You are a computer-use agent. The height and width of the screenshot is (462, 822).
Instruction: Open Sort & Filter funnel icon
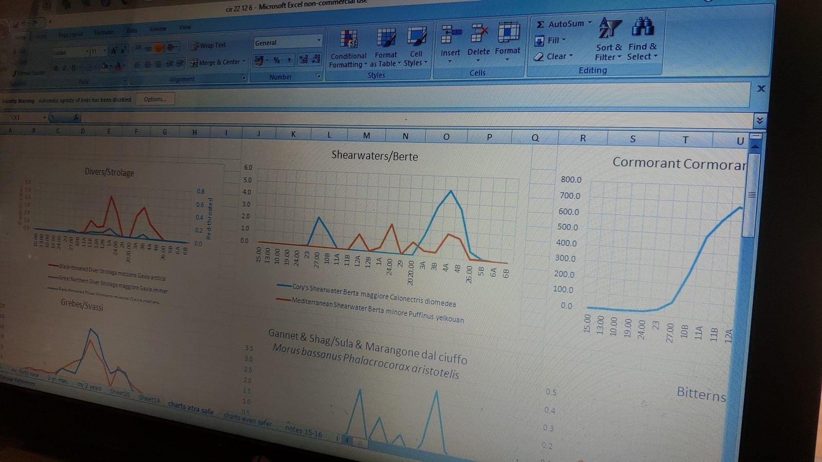610,29
